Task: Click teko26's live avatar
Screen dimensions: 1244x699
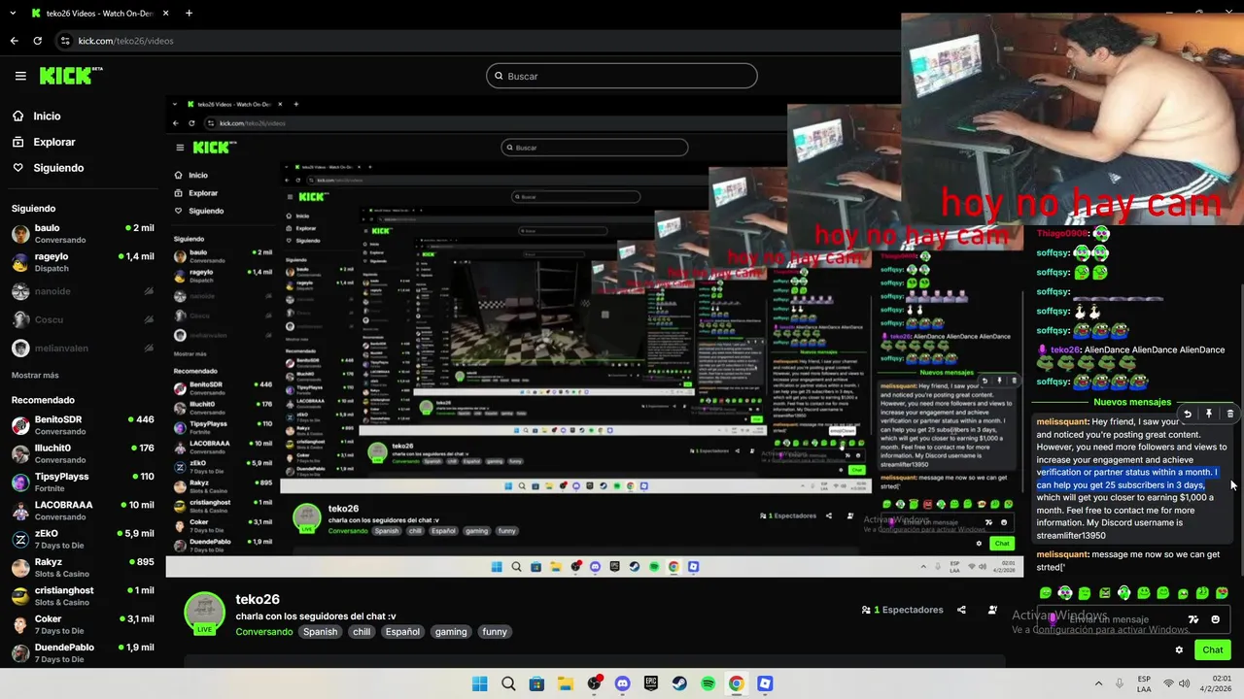Action: click(x=205, y=613)
